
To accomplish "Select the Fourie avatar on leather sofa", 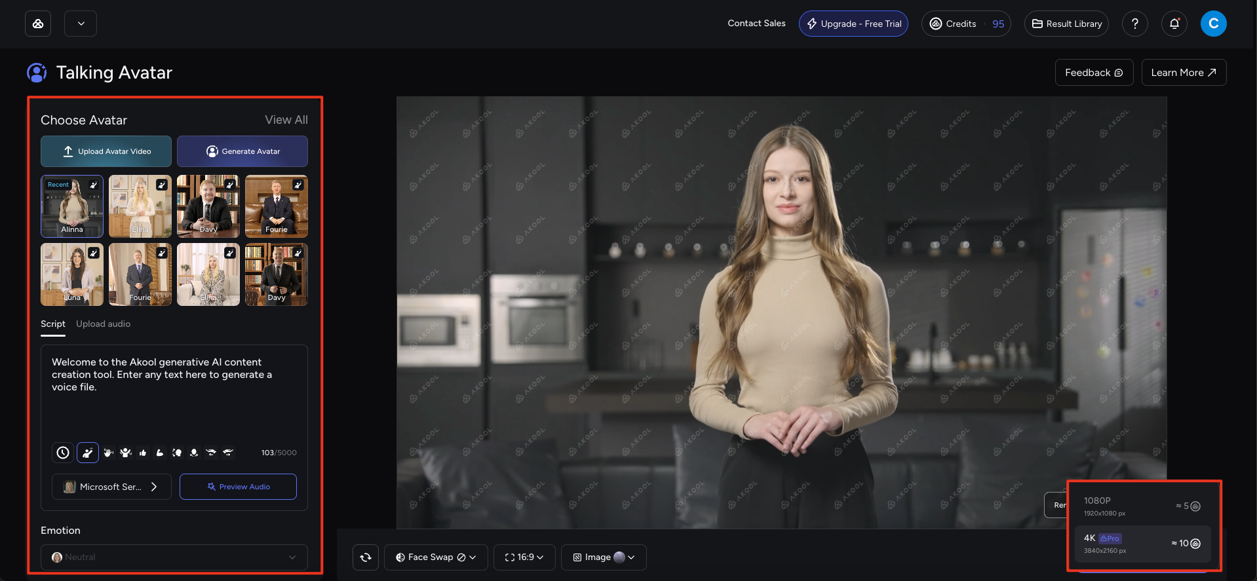I will coord(277,206).
